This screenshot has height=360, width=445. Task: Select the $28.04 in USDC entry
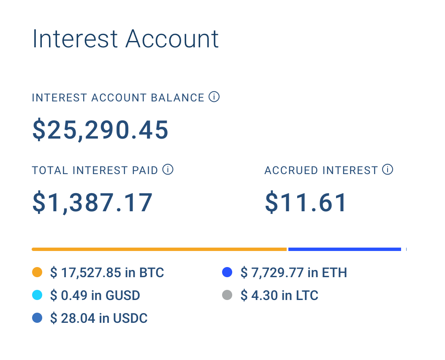point(99,318)
